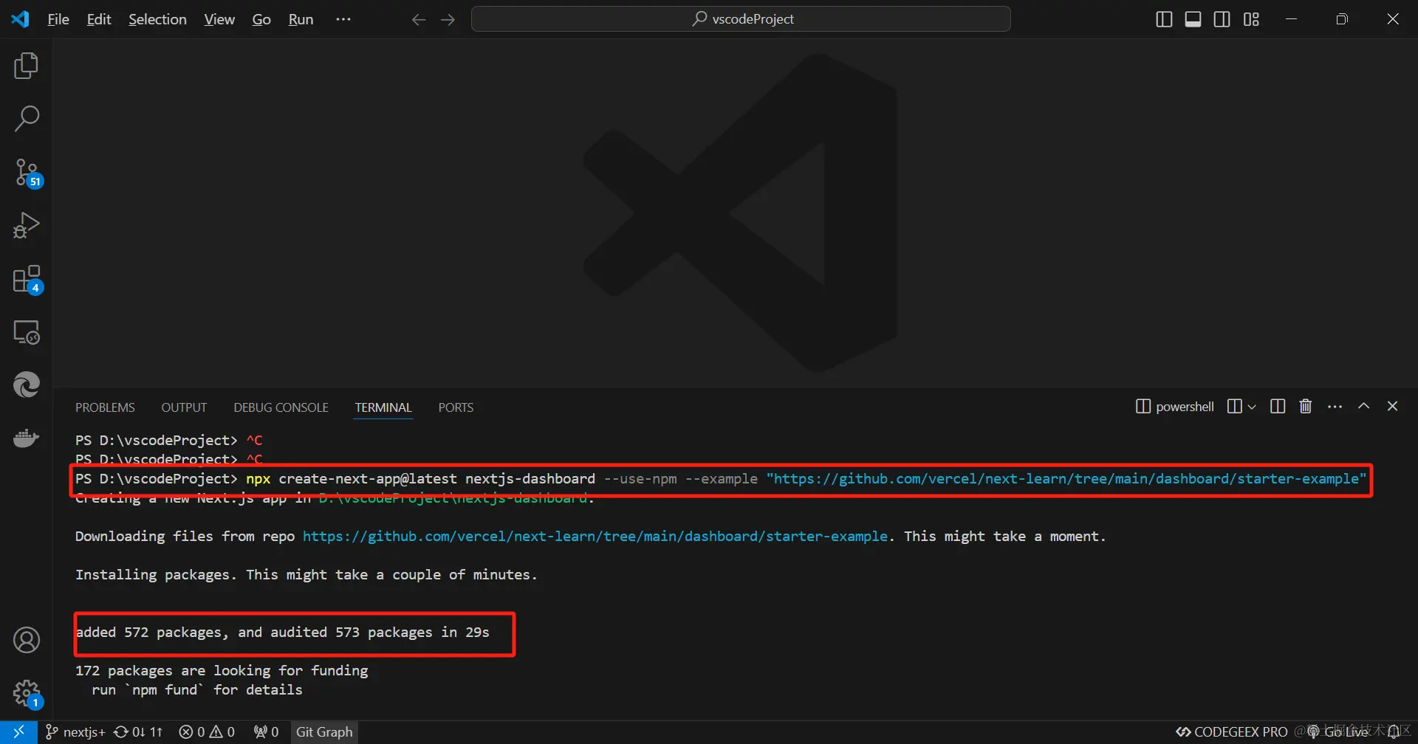Open Customize Layout options
Image resolution: width=1418 pixels, height=744 pixels.
click(x=1251, y=19)
